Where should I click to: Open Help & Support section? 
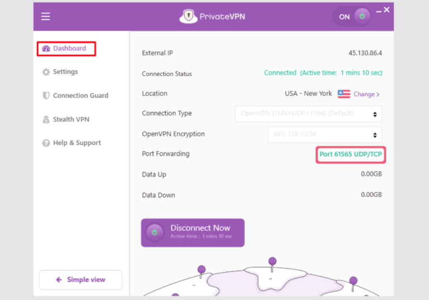[x=71, y=143]
